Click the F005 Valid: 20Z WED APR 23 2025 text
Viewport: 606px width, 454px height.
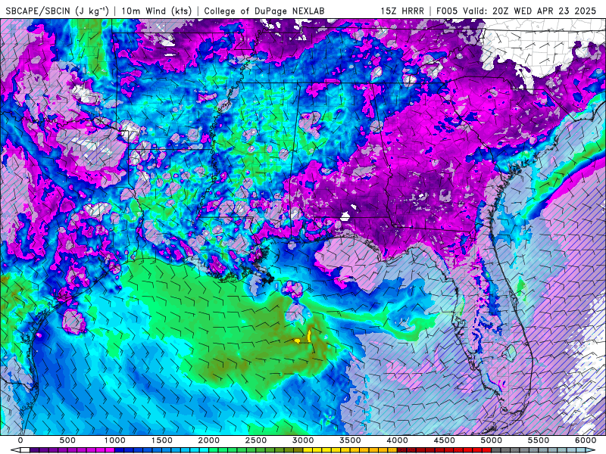point(517,11)
